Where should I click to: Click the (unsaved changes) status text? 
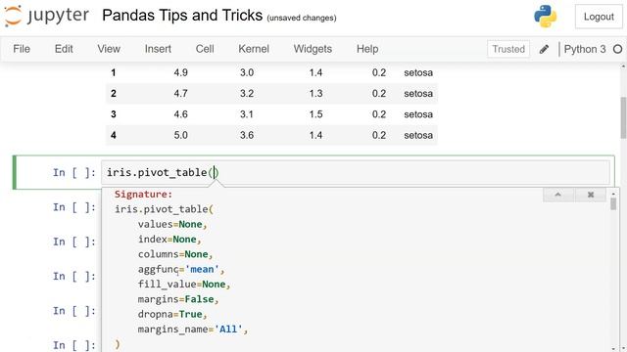click(x=302, y=18)
